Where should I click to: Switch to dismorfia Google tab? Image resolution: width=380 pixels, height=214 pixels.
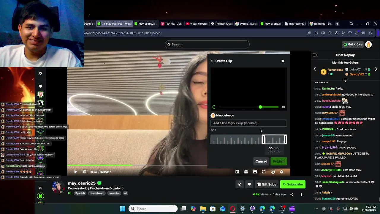point(321,24)
